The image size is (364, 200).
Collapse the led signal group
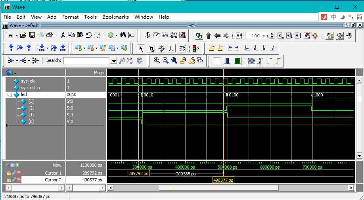tap(10, 95)
